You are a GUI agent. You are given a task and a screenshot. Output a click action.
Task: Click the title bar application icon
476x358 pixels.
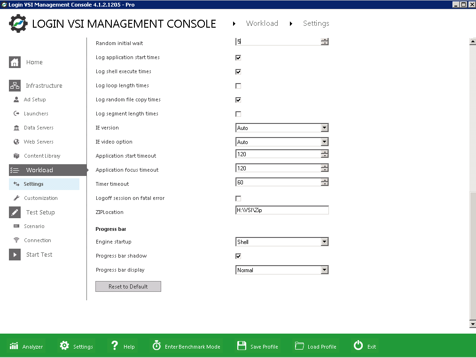pyautogui.click(x=4, y=5)
